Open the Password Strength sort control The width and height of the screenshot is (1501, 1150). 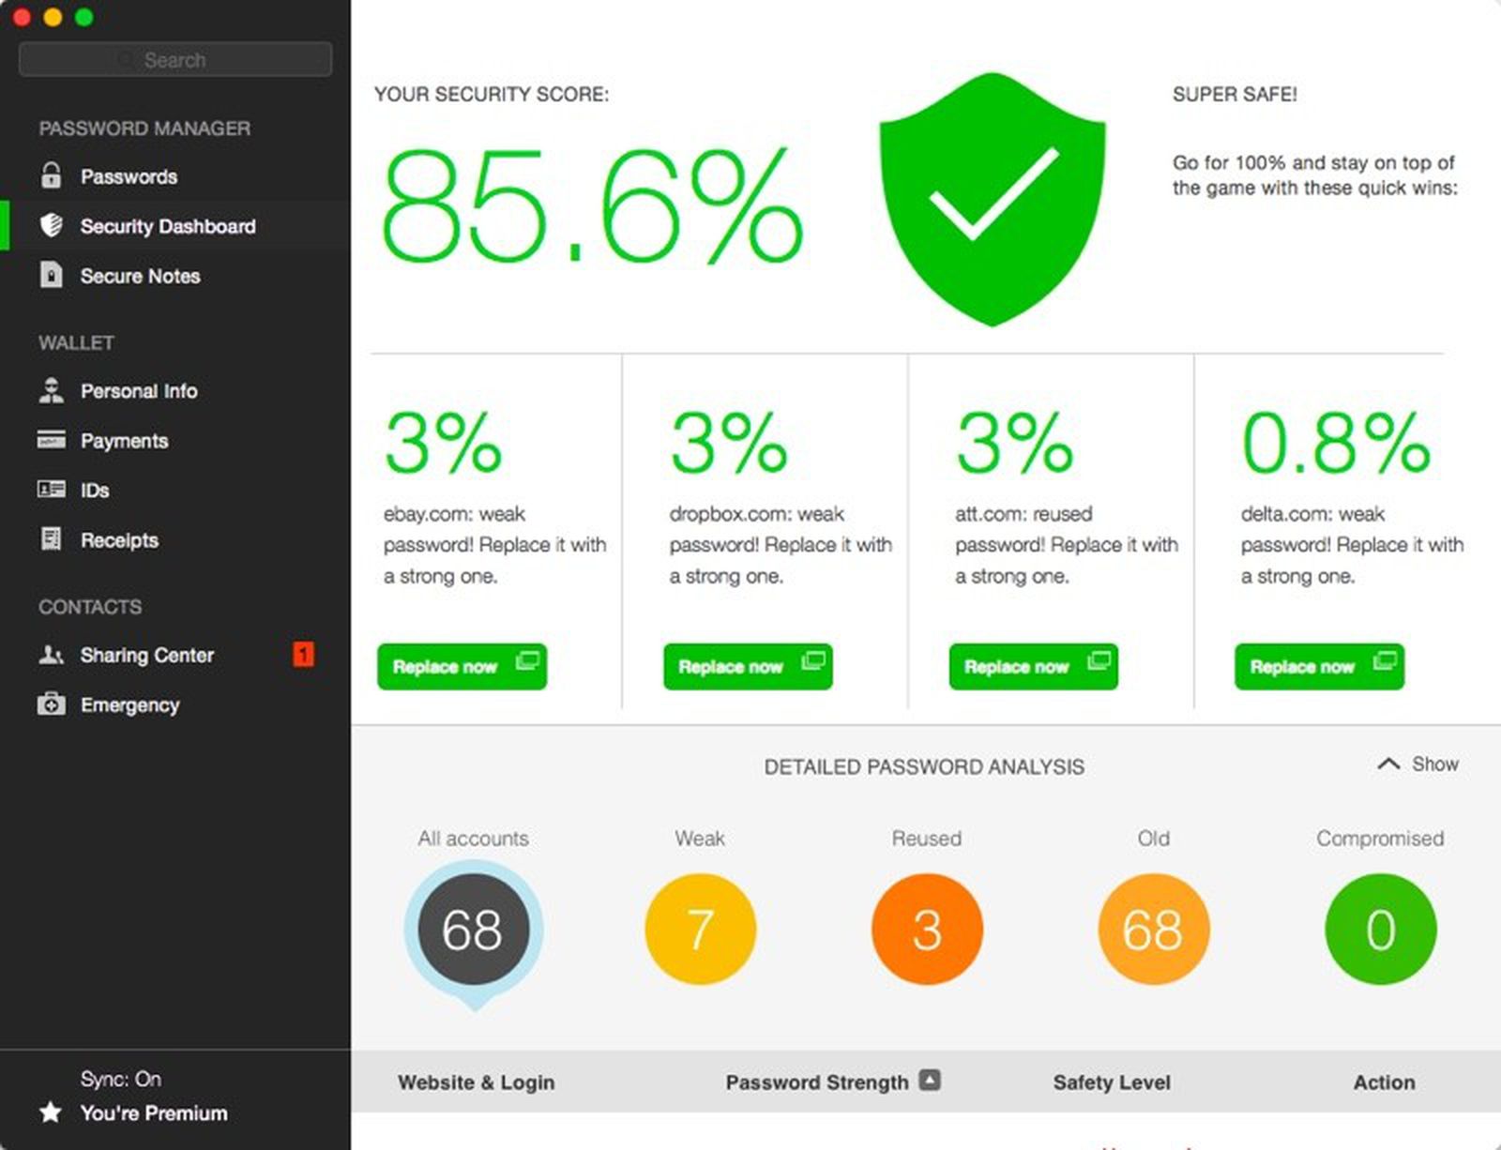pos(930,1081)
